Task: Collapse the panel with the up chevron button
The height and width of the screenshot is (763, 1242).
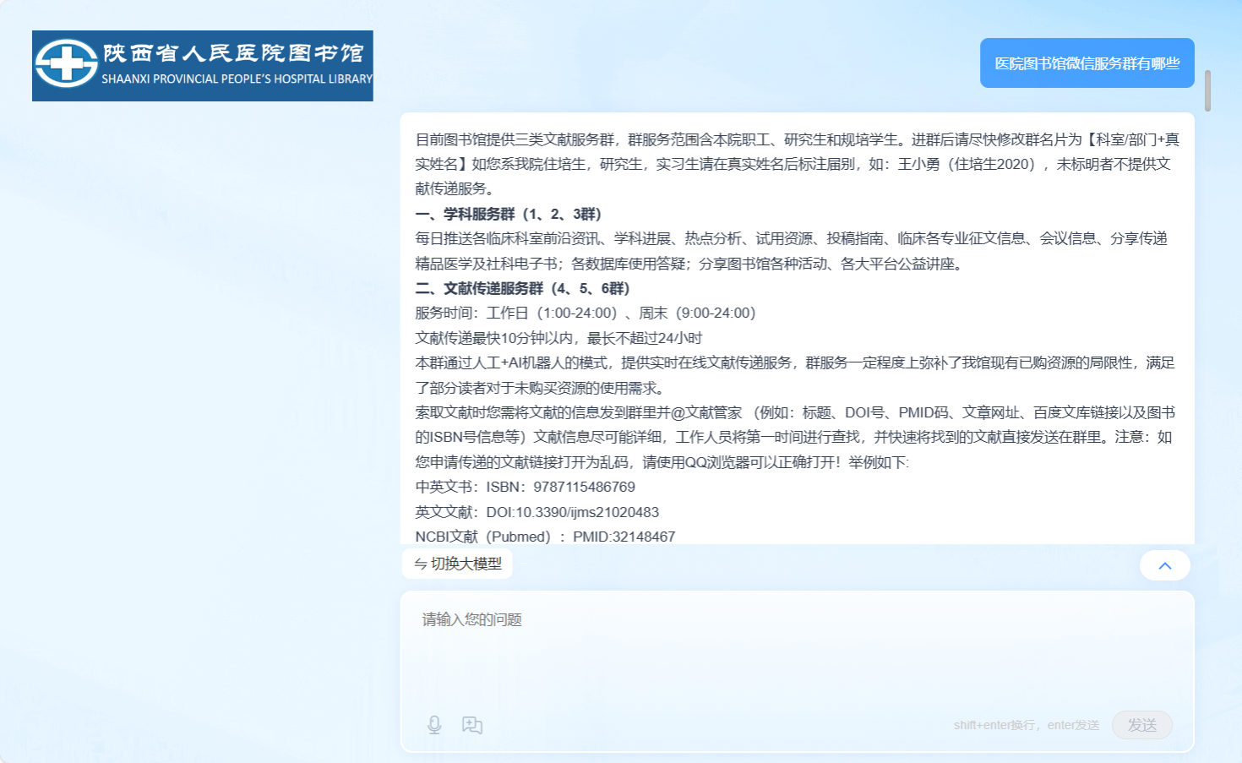Action: [1164, 565]
